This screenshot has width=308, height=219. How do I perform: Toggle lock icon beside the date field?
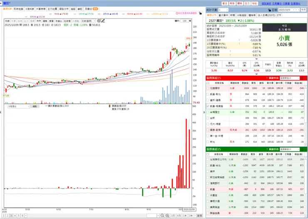pos(270,10)
